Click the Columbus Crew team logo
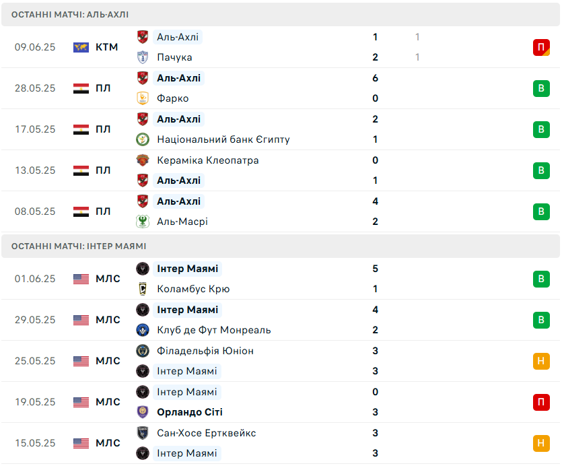This screenshot has width=562, height=466. click(143, 289)
